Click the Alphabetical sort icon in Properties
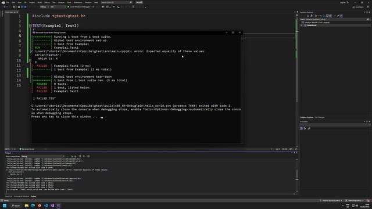The width and height of the screenshot is (372, 209). (x=305, y=128)
